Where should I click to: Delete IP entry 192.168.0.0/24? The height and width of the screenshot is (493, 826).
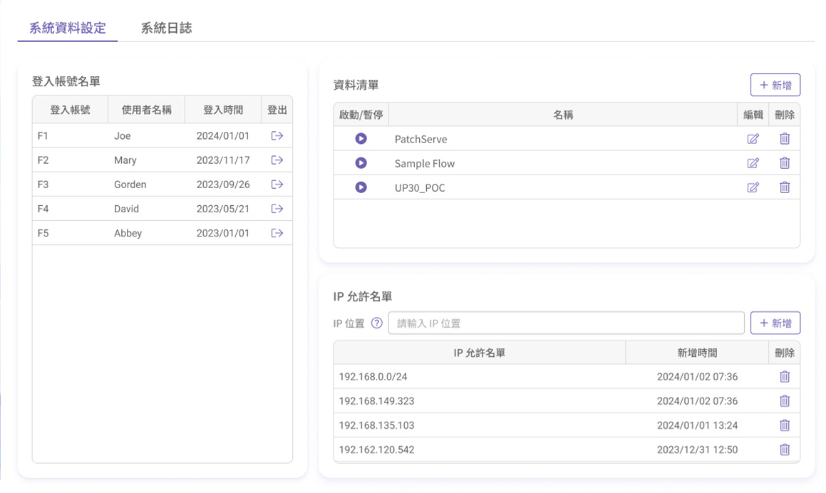[784, 377]
